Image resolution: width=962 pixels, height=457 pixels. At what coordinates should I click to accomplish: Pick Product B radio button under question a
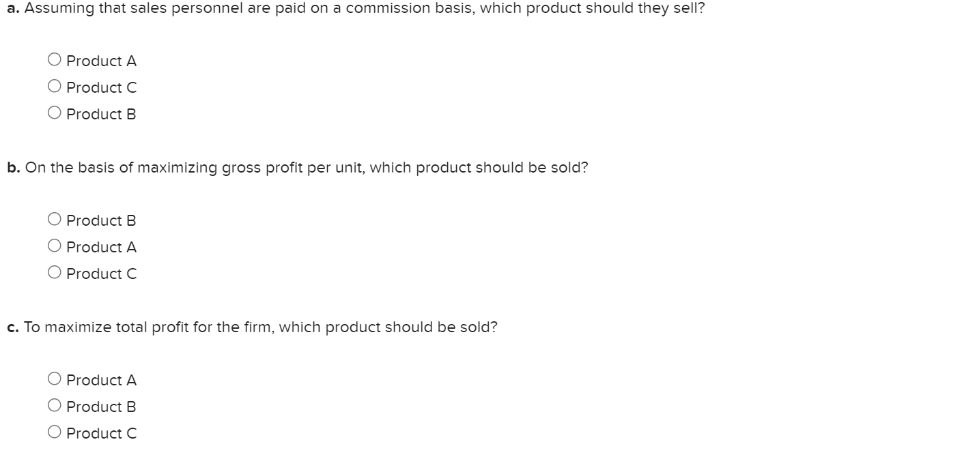(x=55, y=113)
